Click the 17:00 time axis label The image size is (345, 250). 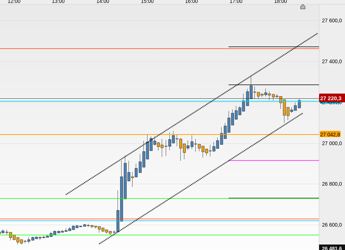pos(236,1)
